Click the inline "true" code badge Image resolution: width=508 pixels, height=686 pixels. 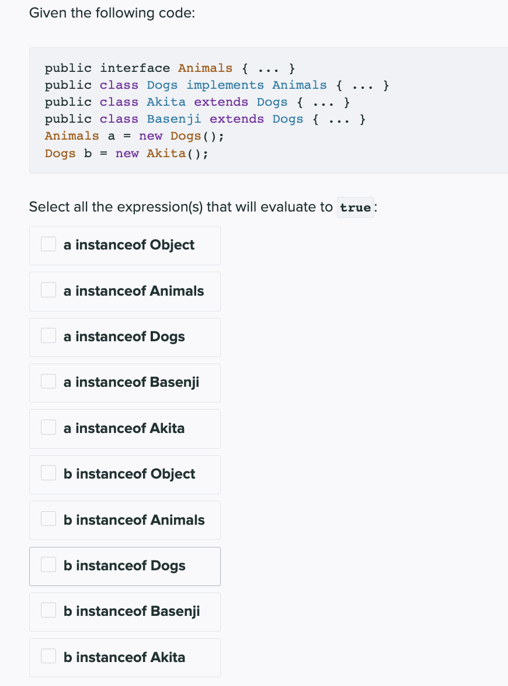(x=355, y=207)
